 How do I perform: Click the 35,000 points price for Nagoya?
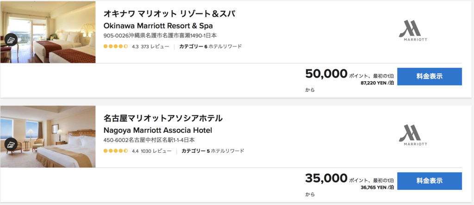326,178
